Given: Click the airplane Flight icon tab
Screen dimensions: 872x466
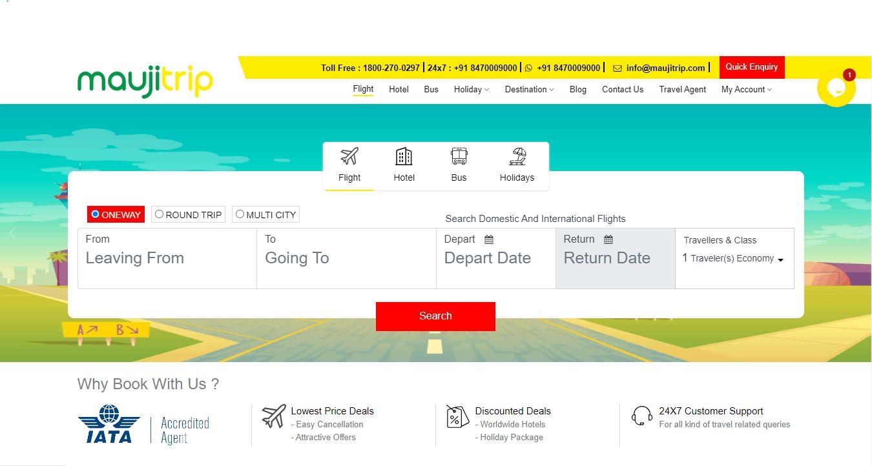Looking at the screenshot, I should [349, 157].
